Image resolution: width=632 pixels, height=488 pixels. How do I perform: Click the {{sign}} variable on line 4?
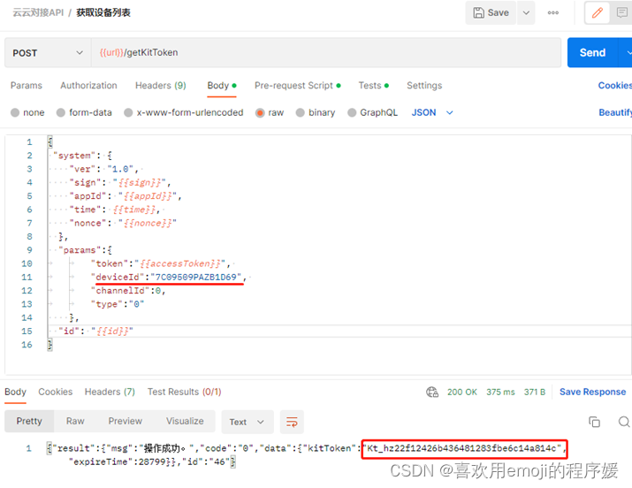tap(141, 182)
